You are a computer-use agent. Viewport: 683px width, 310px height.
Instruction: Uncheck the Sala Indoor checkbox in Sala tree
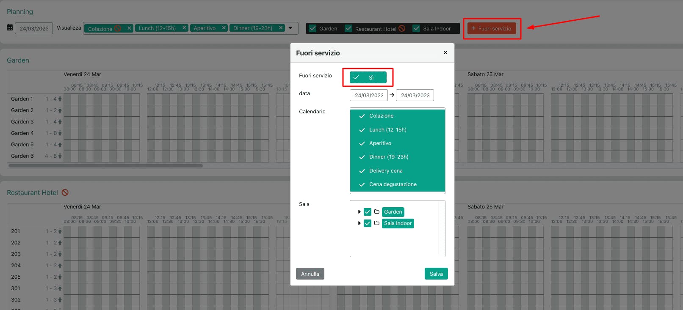[x=368, y=223]
